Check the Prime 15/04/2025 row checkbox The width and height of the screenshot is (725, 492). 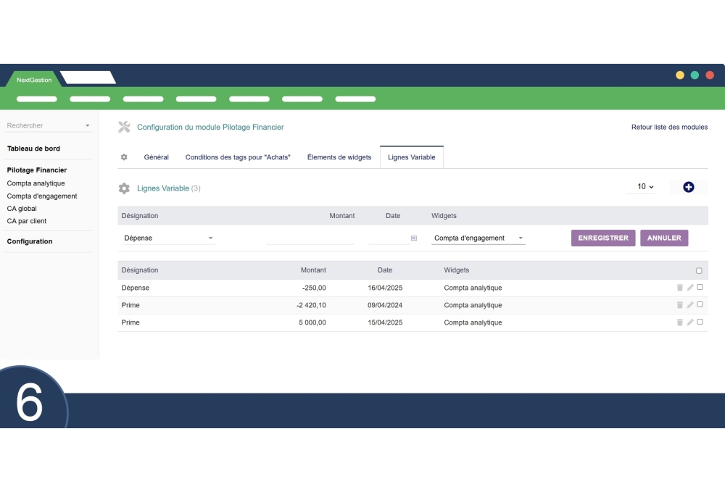pyautogui.click(x=700, y=322)
